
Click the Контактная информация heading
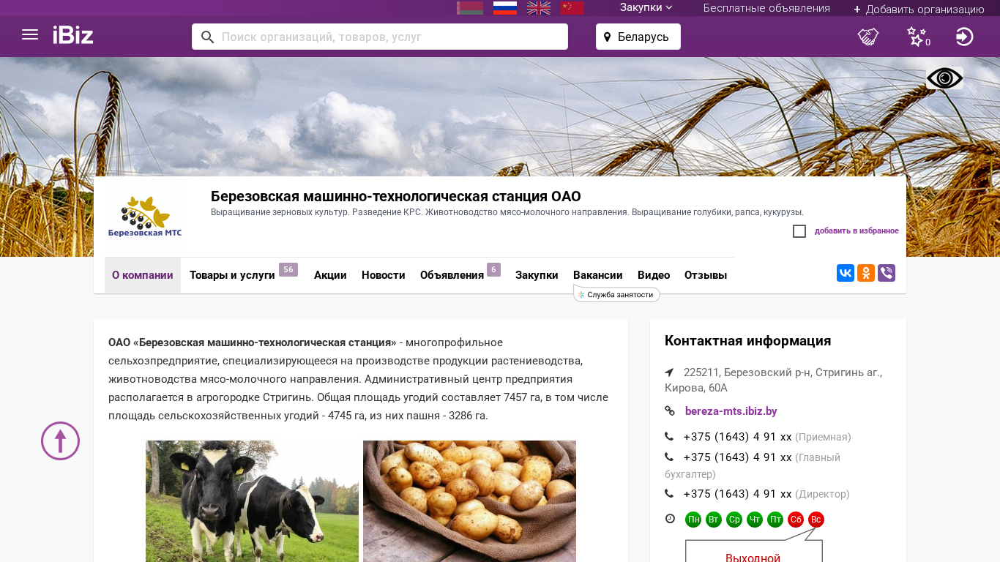(747, 341)
